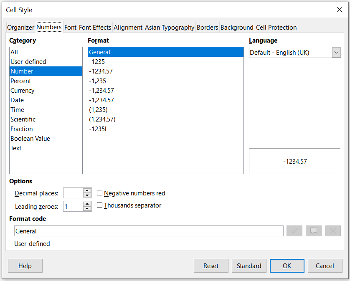350x281 pixels.
Task: Pick the Time category
Action: [x=46, y=109]
